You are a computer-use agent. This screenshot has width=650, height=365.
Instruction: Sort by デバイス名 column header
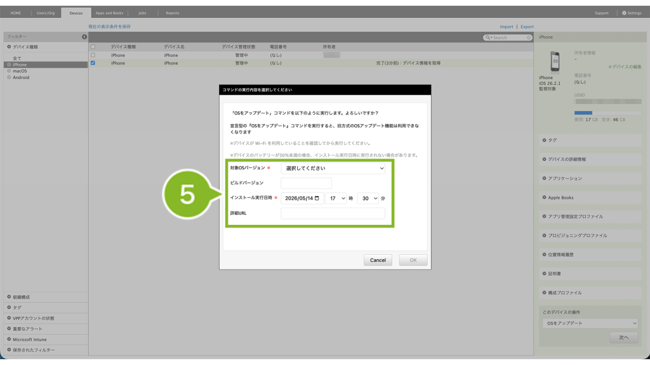[174, 47]
